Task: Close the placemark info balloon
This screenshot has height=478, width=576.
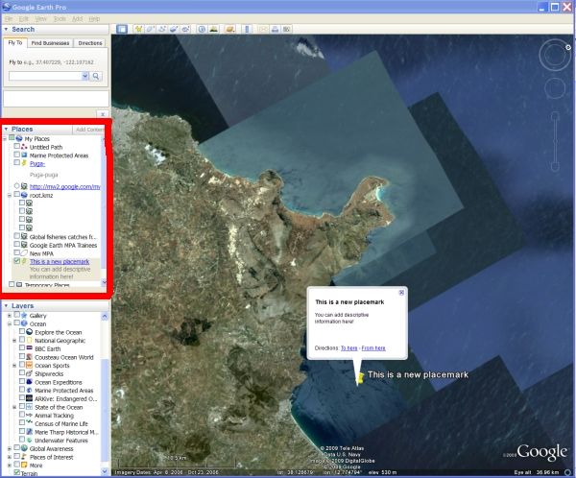Action: (x=401, y=293)
